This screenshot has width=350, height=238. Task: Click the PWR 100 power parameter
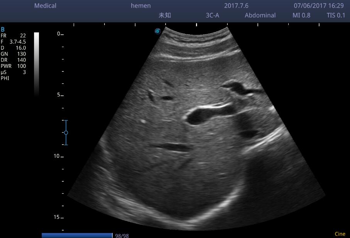point(13,66)
